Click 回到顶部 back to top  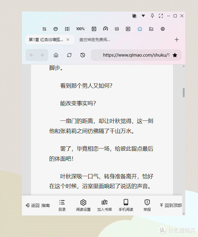click(x=171, y=205)
